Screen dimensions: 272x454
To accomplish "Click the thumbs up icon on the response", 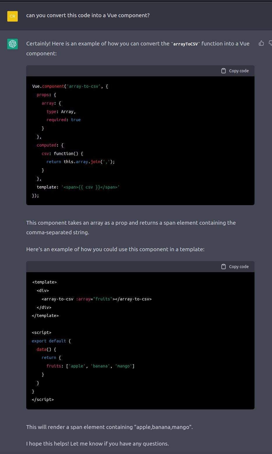I will [x=261, y=43].
